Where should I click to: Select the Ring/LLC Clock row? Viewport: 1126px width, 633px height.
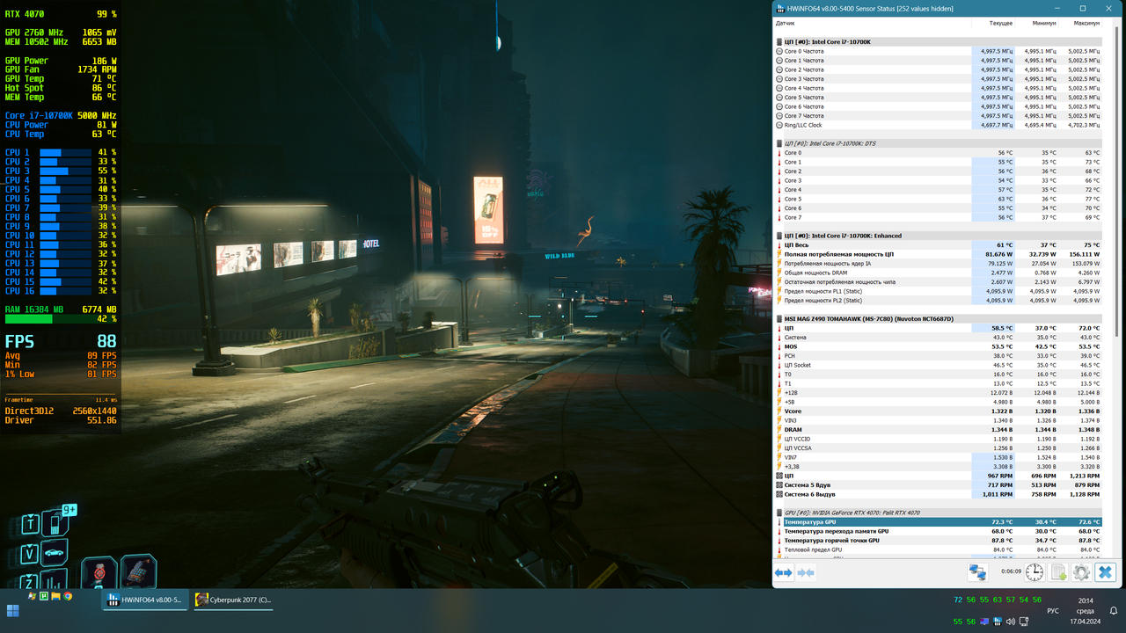point(942,125)
